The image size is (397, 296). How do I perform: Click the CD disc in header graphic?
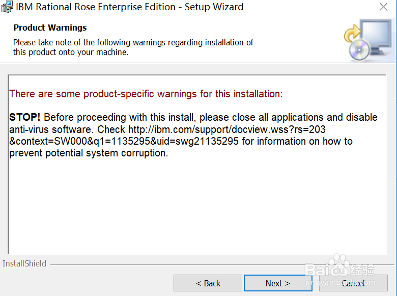pos(359,50)
